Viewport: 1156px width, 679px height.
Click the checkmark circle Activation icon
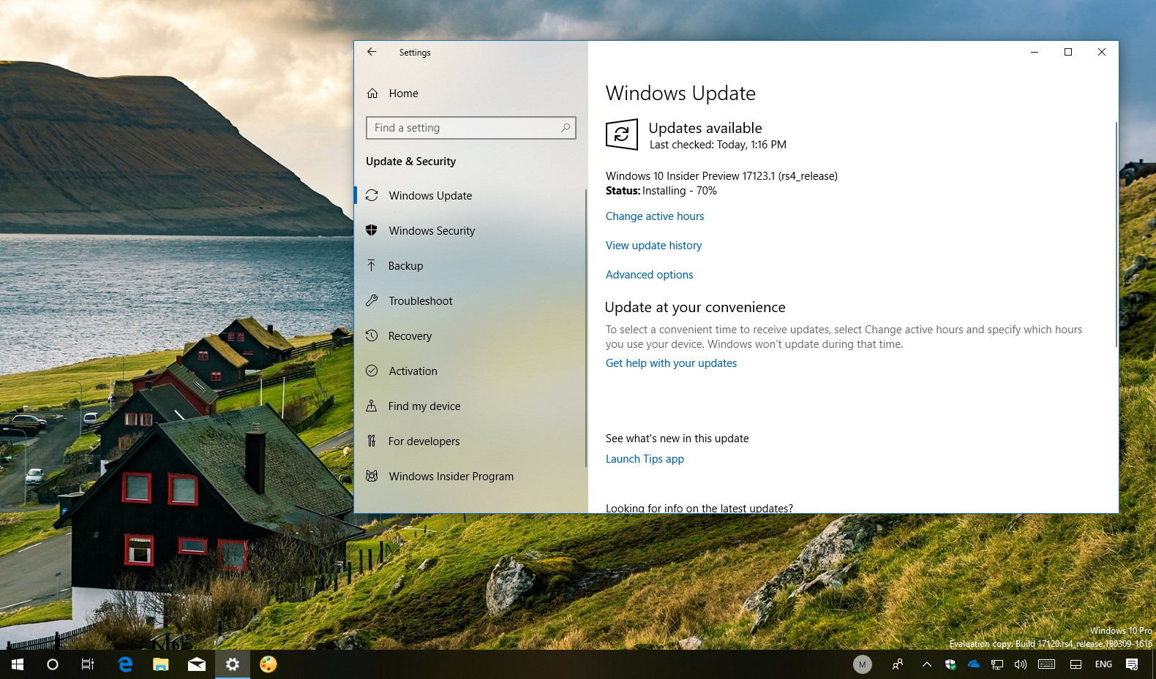[372, 371]
